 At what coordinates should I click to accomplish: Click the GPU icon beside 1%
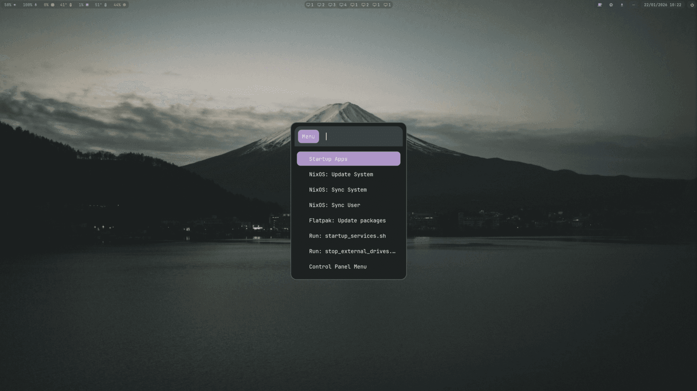tap(87, 5)
